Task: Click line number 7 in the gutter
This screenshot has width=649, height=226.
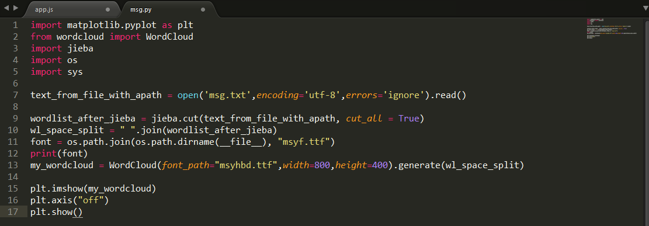Action: click(x=15, y=95)
